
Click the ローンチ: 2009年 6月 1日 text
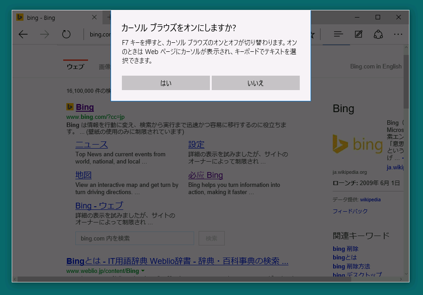pyautogui.click(x=366, y=183)
